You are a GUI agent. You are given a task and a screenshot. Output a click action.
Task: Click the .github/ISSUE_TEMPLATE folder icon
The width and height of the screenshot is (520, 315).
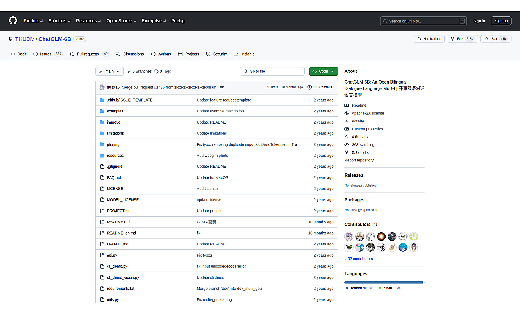[x=102, y=100]
